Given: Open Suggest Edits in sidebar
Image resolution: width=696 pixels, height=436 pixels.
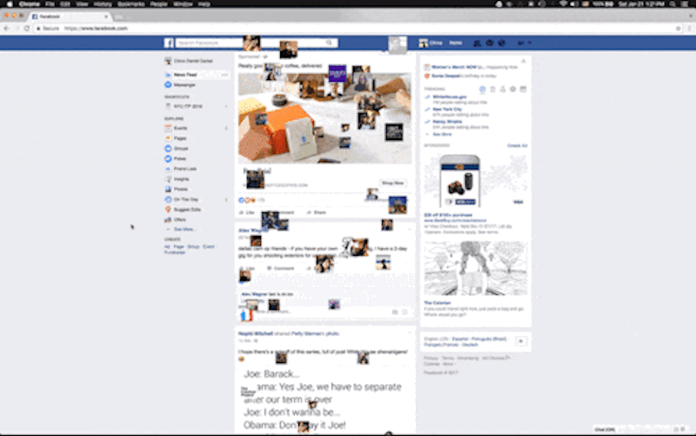Looking at the screenshot, I should [x=187, y=210].
